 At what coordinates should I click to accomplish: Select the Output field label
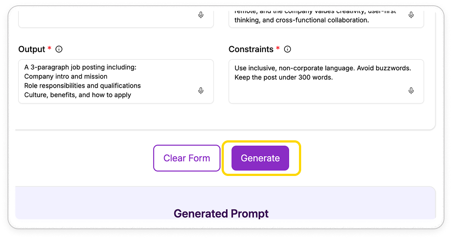(32, 49)
